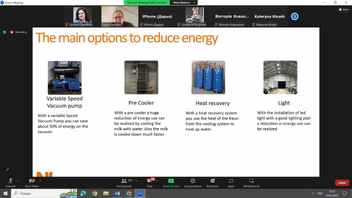352x198 pixels.
Task: Open video options arrow beside Start Video
Action: point(40,181)
